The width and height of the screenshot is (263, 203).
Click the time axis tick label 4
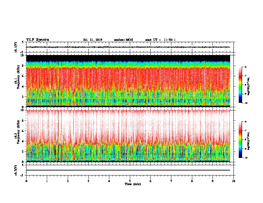tap(109, 181)
